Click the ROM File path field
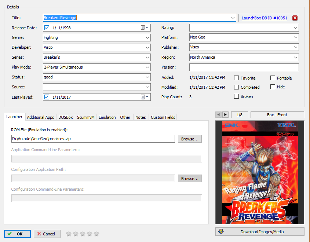 (93, 139)
